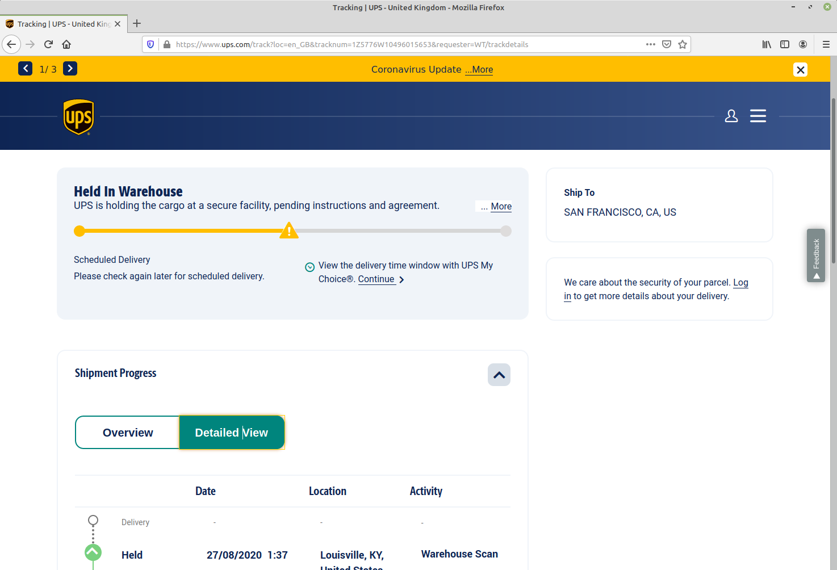This screenshot has height=570, width=837.
Task: Click the Held row label
Action: click(x=132, y=555)
